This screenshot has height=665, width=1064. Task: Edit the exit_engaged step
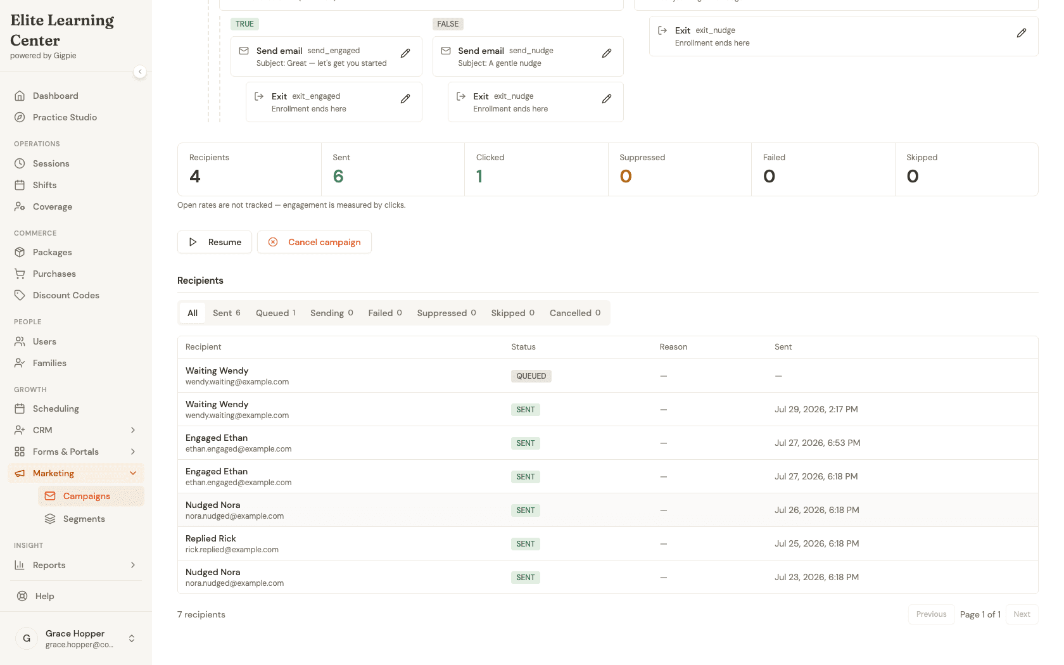(x=405, y=99)
